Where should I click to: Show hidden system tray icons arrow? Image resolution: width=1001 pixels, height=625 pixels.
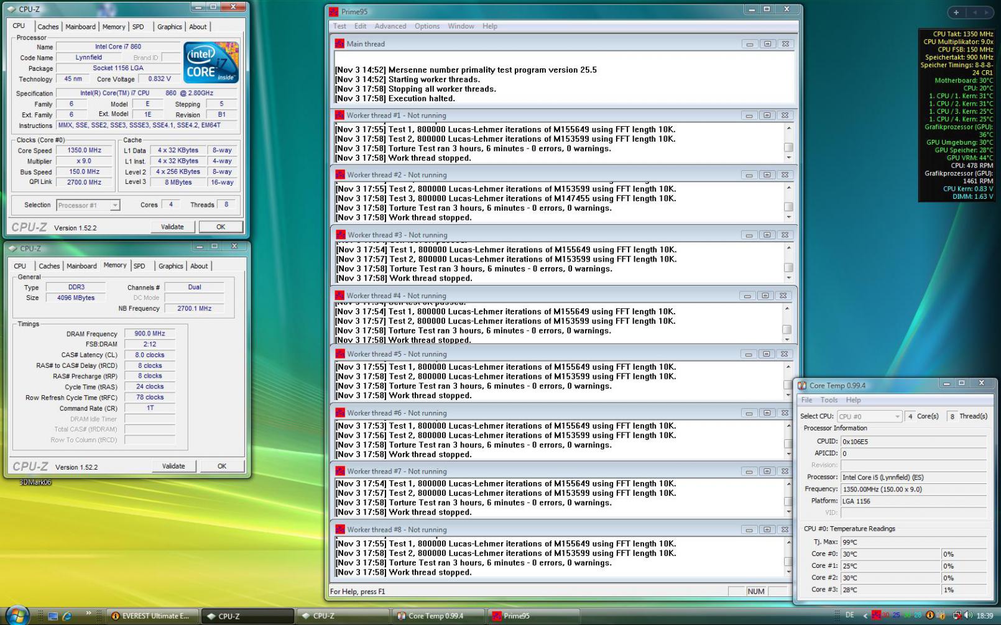point(865,616)
